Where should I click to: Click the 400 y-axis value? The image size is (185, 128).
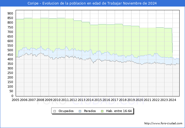pyautogui.click(x=10, y=59)
